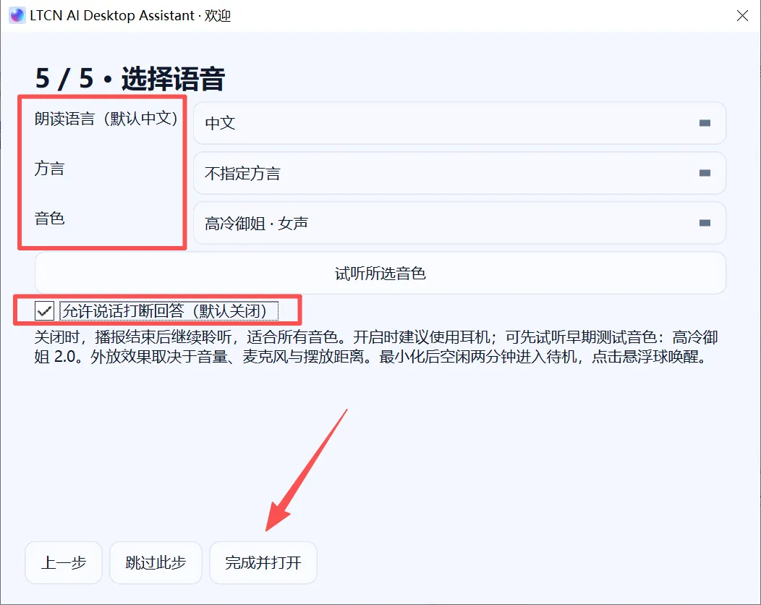
Task: Click the 方言 label
Action: (x=49, y=169)
